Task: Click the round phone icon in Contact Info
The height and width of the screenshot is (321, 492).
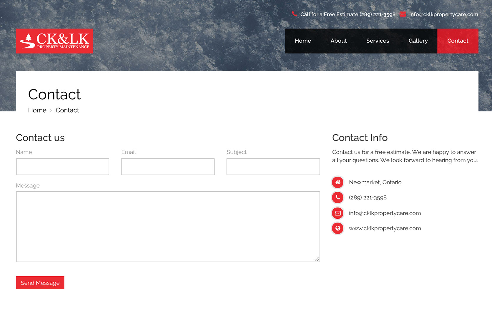Action: (338, 198)
